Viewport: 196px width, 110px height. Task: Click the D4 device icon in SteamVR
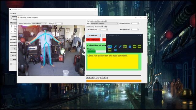(125, 47)
